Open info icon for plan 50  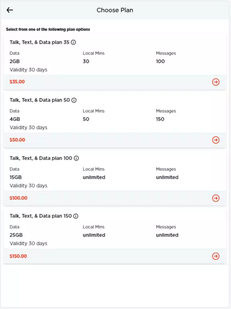(74, 100)
